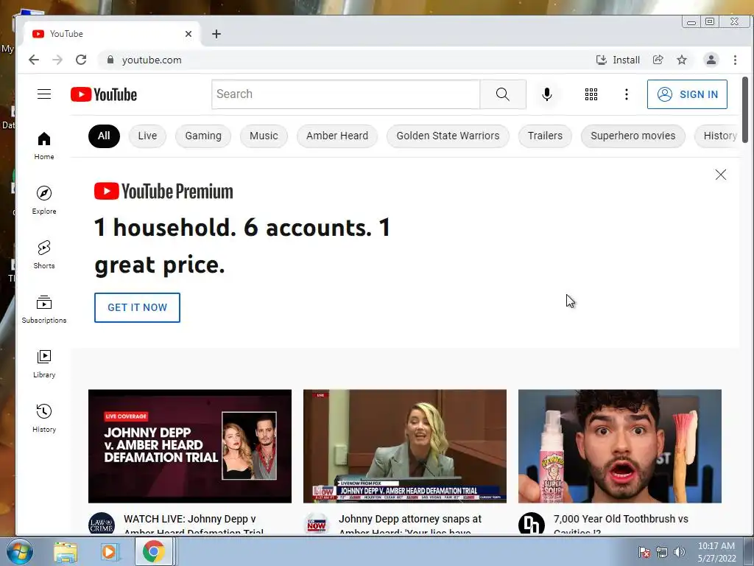This screenshot has height=566, width=754.
Task: Click the page vertical scrollbar
Action: 745,109
